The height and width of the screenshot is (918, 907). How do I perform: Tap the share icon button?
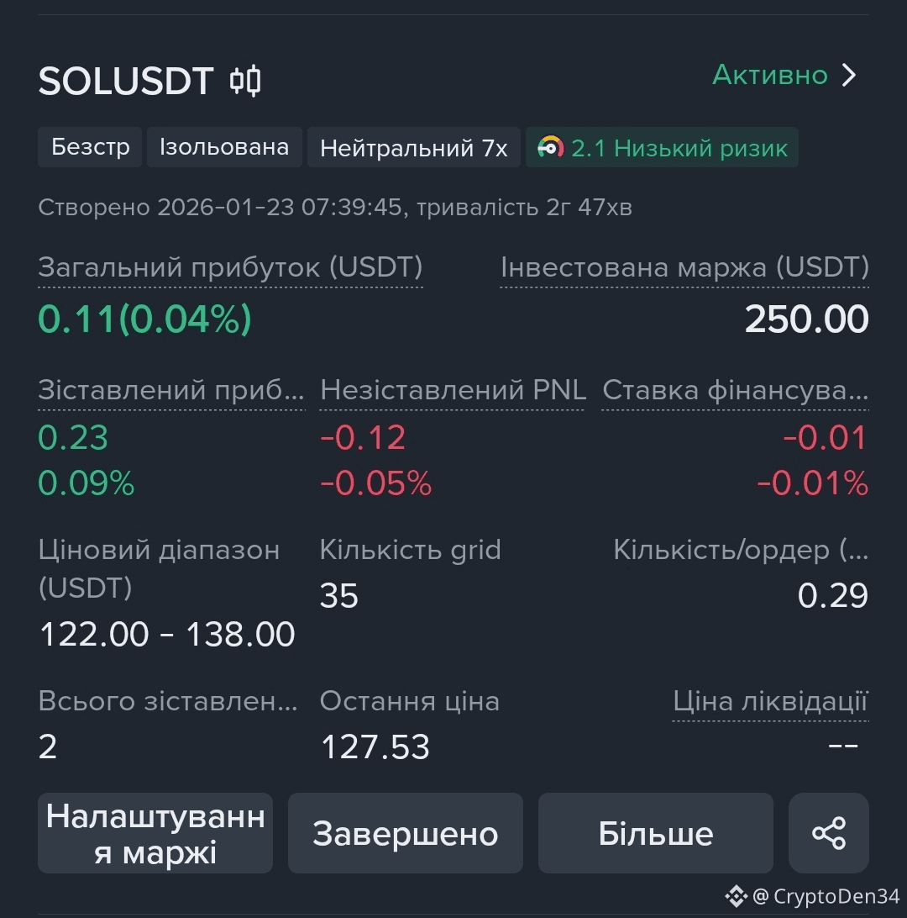pyautogui.click(x=828, y=833)
